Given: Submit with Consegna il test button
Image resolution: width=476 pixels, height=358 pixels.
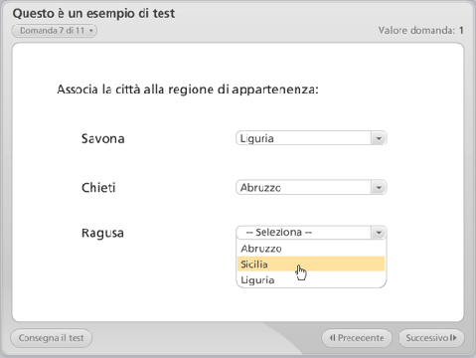Looking at the screenshot, I should [x=52, y=338].
